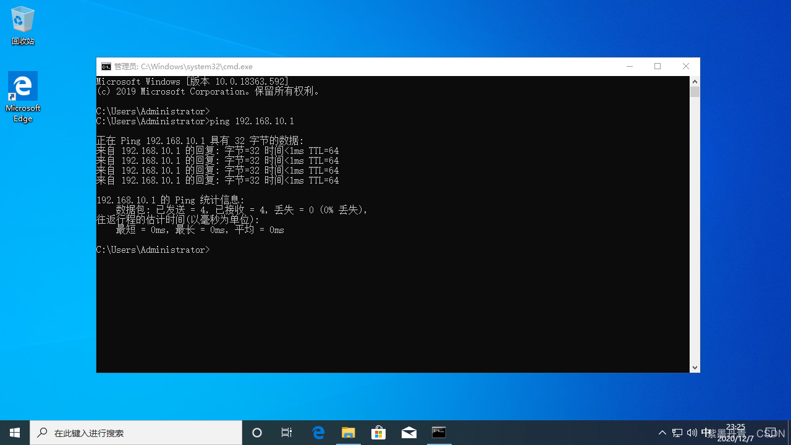Open Cortana circle icon on taskbar
Screen dimensions: 791x445
click(x=257, y=433)
